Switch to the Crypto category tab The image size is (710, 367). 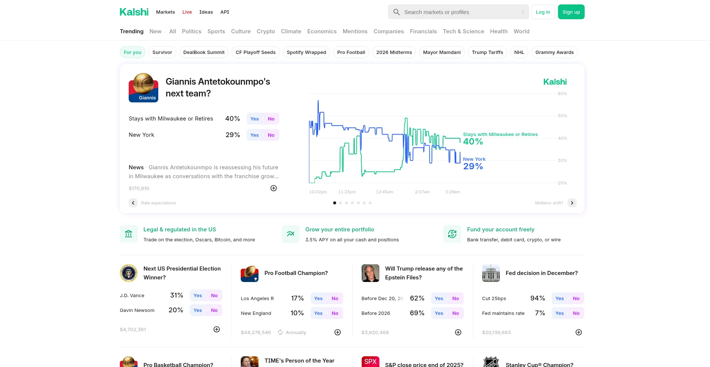tap(266, 31)
